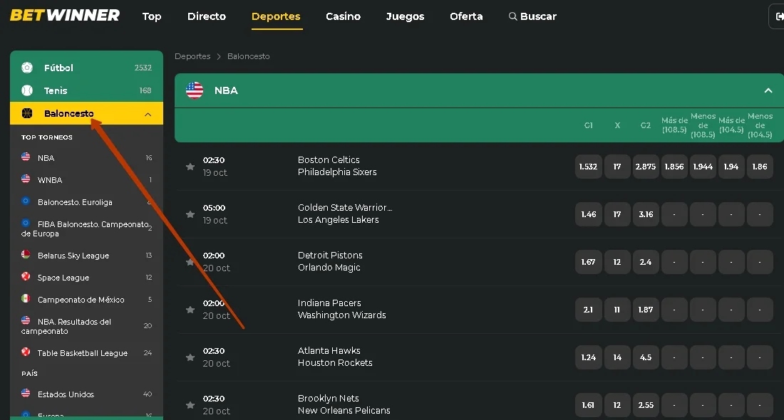Screen dimensions: 784x420
Task: Open Campeonato de México tournament
Action: point(86,299)
